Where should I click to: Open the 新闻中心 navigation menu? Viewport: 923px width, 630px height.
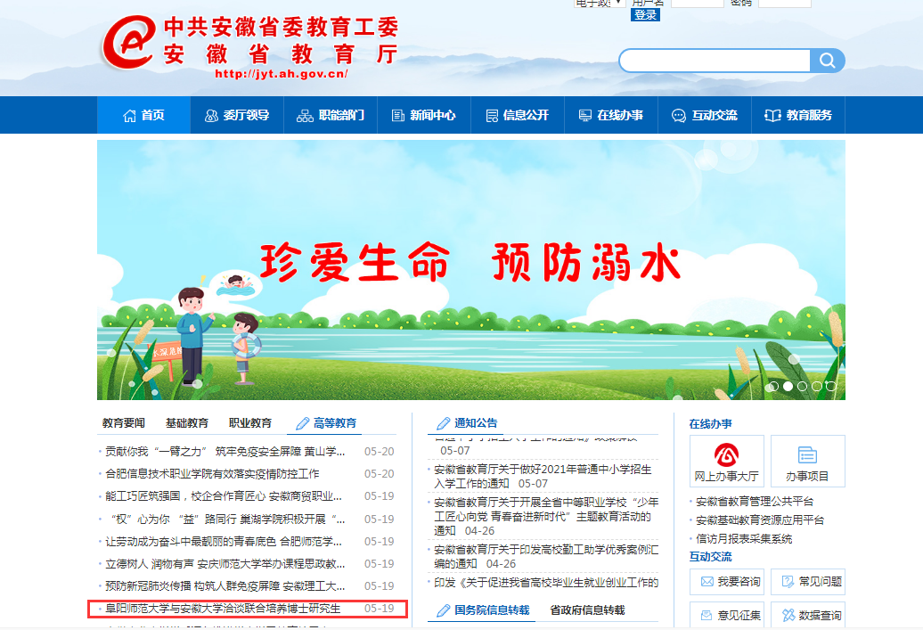tap(424, 115)
